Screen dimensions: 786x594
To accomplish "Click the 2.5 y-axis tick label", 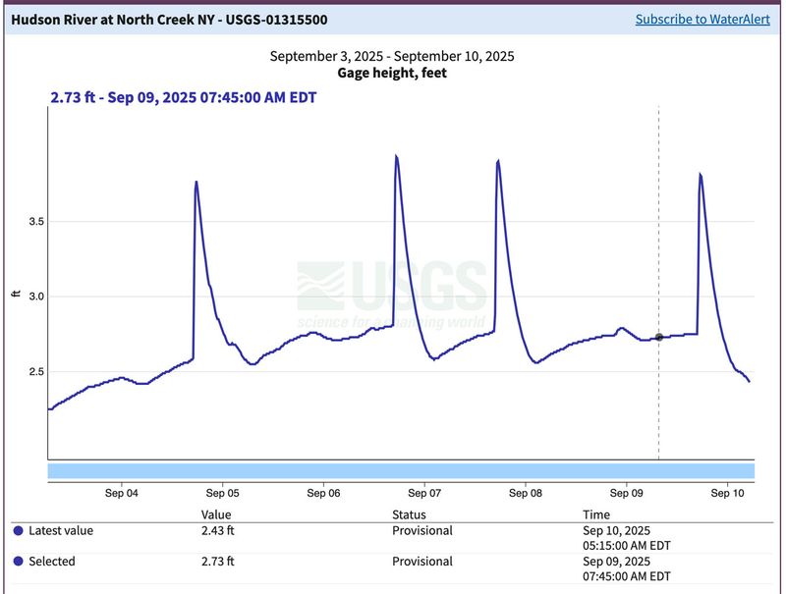I will tap(36, 372).
